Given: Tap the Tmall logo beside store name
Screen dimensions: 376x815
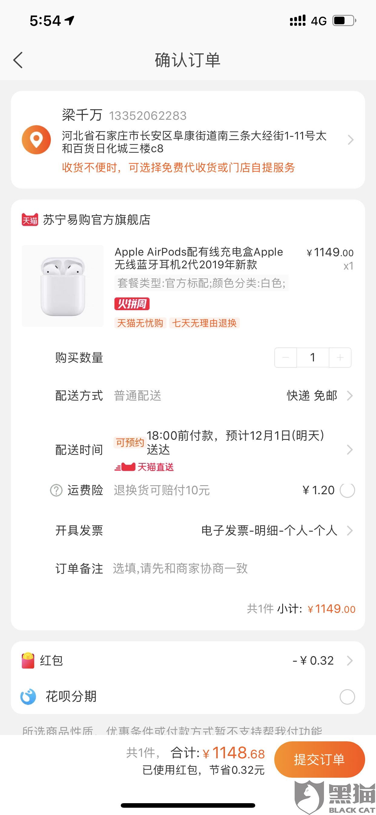Looking at the screenshot, I should tap(30, 220).
